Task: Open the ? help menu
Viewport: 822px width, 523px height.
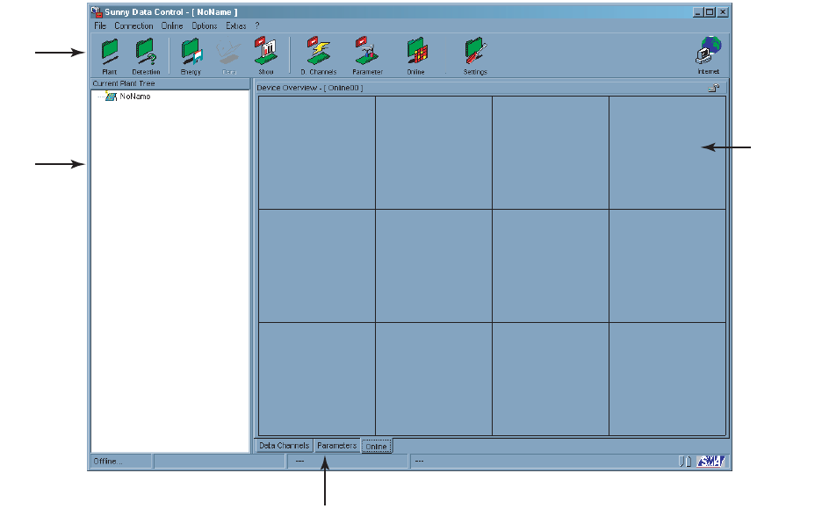Action: coord(256,25)
